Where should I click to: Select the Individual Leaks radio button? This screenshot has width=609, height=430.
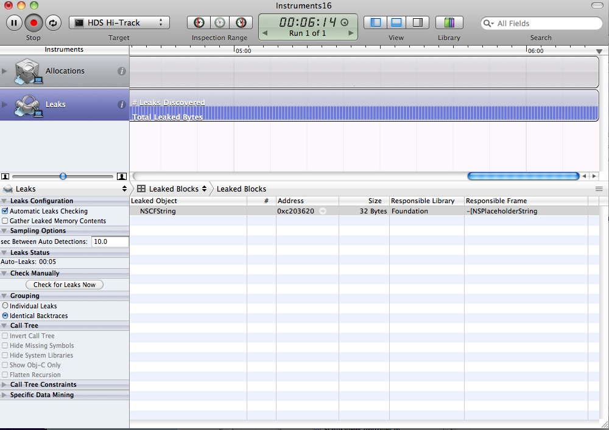[x=5, y=306]
